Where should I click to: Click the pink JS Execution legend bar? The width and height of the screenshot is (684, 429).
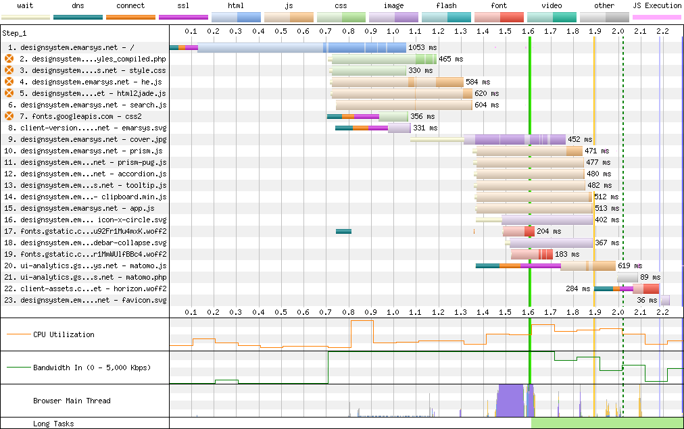tap(657, 18)
